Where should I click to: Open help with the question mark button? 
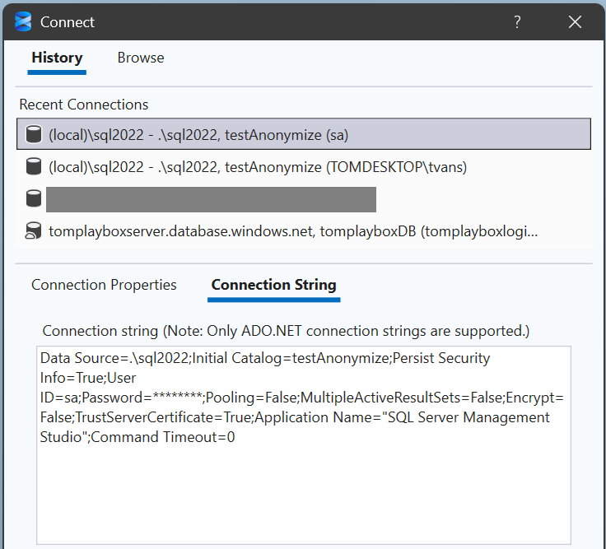tap(517, 22)
